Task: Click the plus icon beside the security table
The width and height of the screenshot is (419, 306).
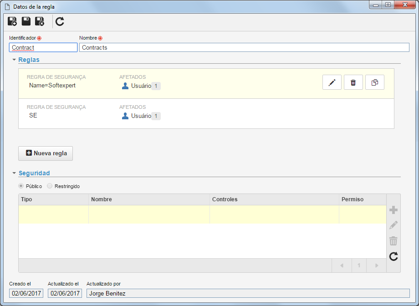Action: 393,210
